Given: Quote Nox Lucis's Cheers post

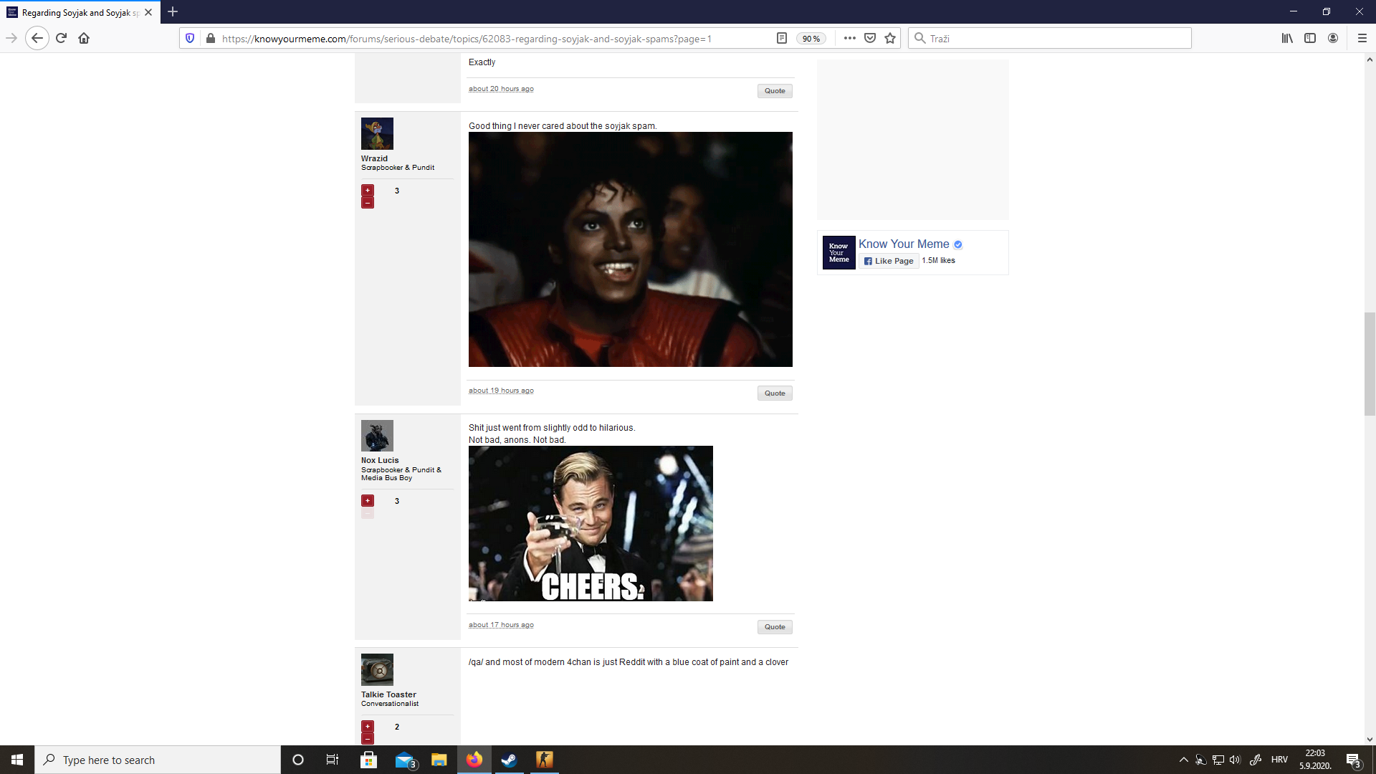Looking at the screenshot, I should click(775, 626).
